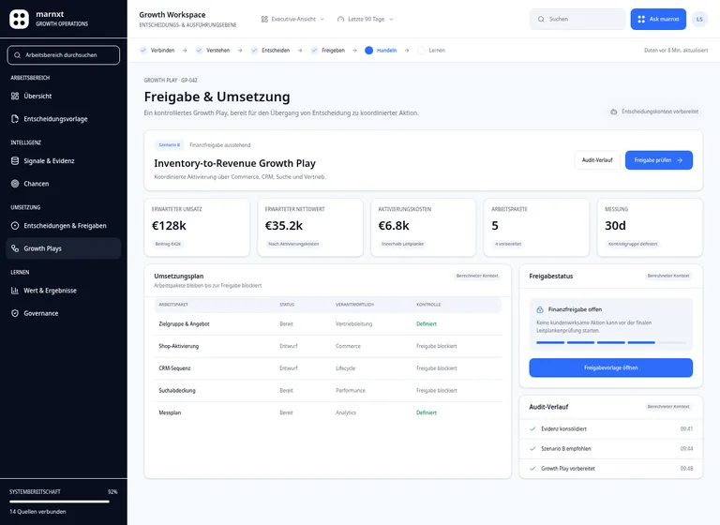720x525 pixels.
Task: Click the lock icon beside Finanzfreigabe offen
Action: [540, 309]
